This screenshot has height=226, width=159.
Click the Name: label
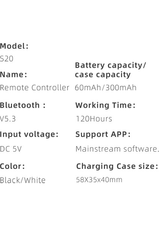[13, 75]
